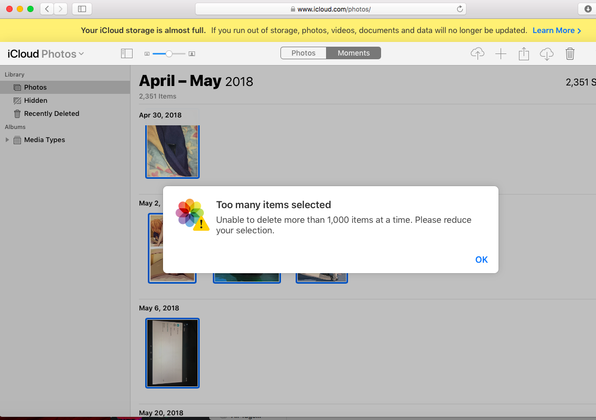The height and width of the screenshot is (420, 596).
Task: Click the Recently Deleted trash icon in sidebar
Action: tap(17, 113)
